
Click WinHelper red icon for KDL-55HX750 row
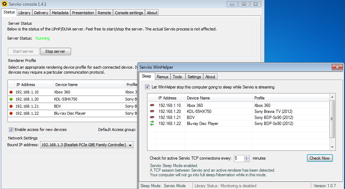pos(152,111)
